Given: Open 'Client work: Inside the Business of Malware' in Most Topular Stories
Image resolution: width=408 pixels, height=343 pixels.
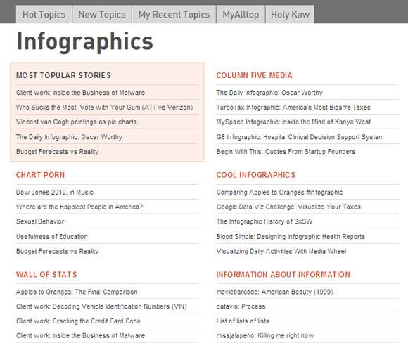Looking at the screenshot, I should [x=80, y=93].
